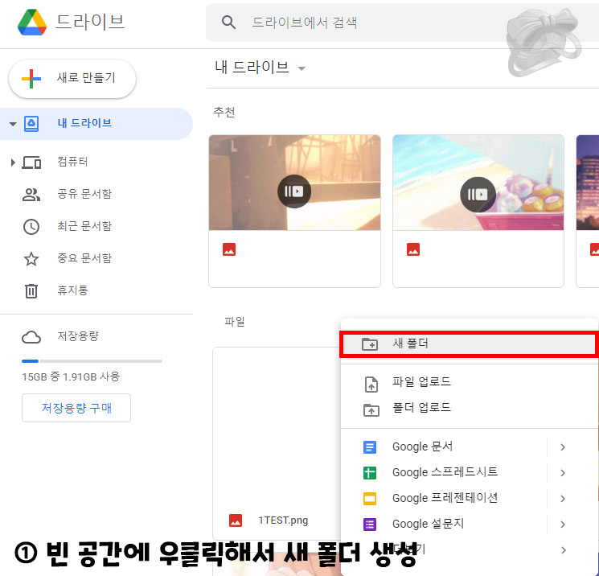This screenshot has height=576, width=599.
Task: Open '최근 문서함' in the sidebar
Action: click(x=84, y=226)
